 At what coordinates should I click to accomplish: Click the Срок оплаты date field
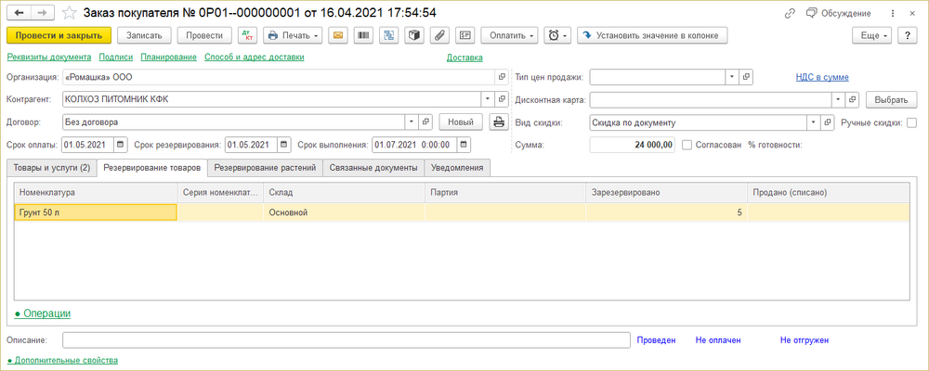tap(87, 145)
